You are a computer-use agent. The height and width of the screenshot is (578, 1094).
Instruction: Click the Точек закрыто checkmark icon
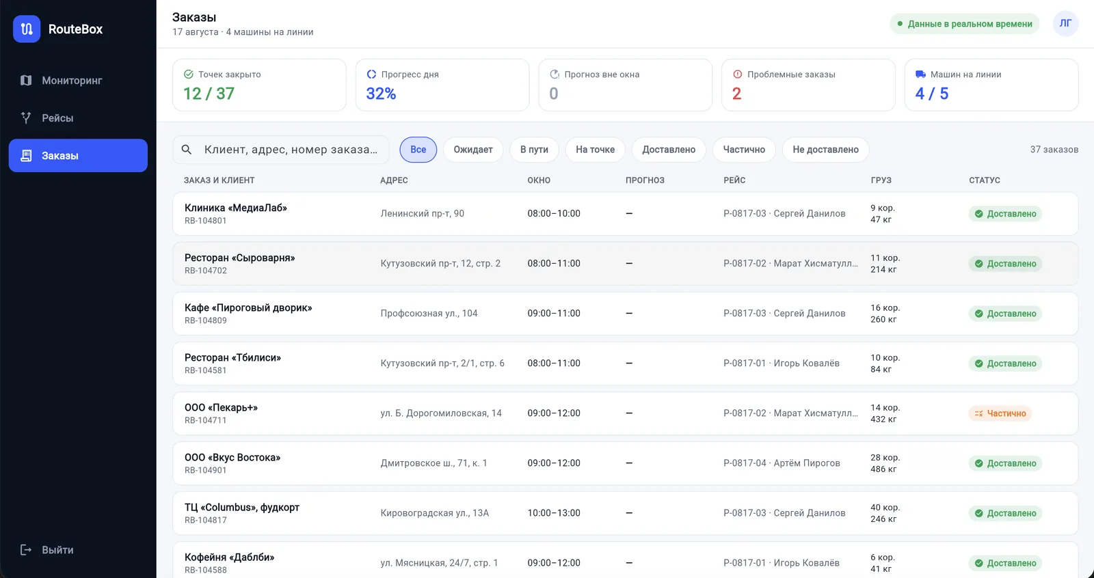pyautogui.click(x=189, y=74)
